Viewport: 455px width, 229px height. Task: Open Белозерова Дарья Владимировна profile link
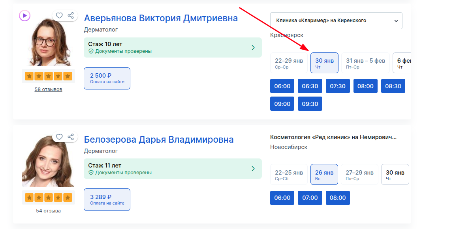159,140
